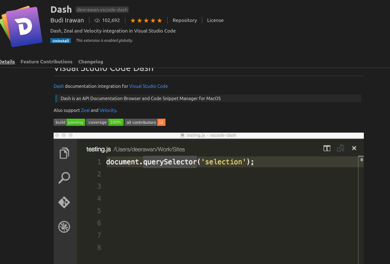The image size is (390, 264).
Task: Click the all contributors 12 badge
Action: point(145,122)
